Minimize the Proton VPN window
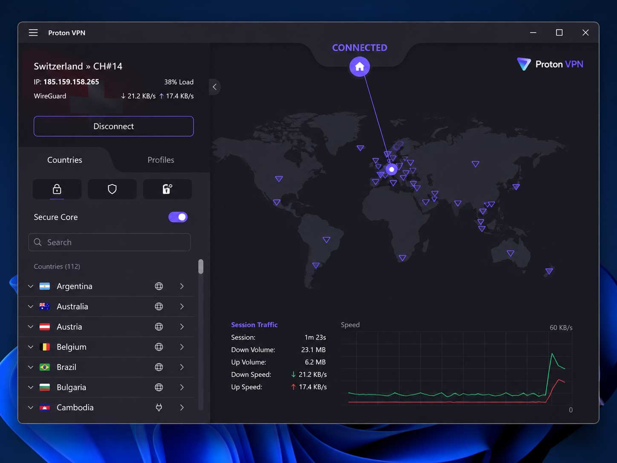This screenshot has height=463, width=617. click(x=533, y=33)
